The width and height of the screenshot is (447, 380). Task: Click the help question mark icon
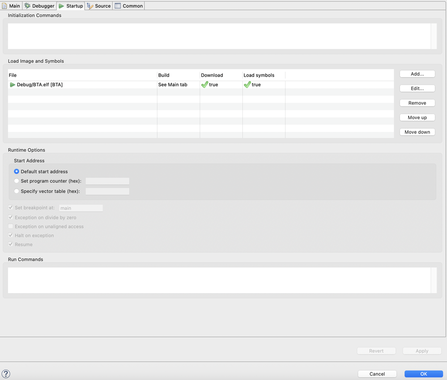(x=6, y=374)
